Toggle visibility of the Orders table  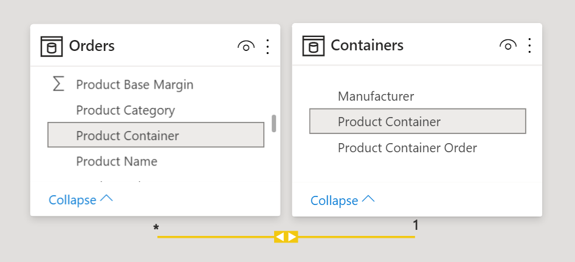click(x=246, y=47)
